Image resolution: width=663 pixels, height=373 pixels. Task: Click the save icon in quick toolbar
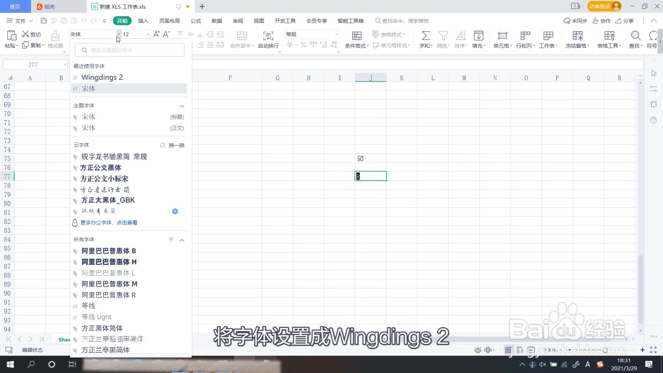tap(44, 21)
